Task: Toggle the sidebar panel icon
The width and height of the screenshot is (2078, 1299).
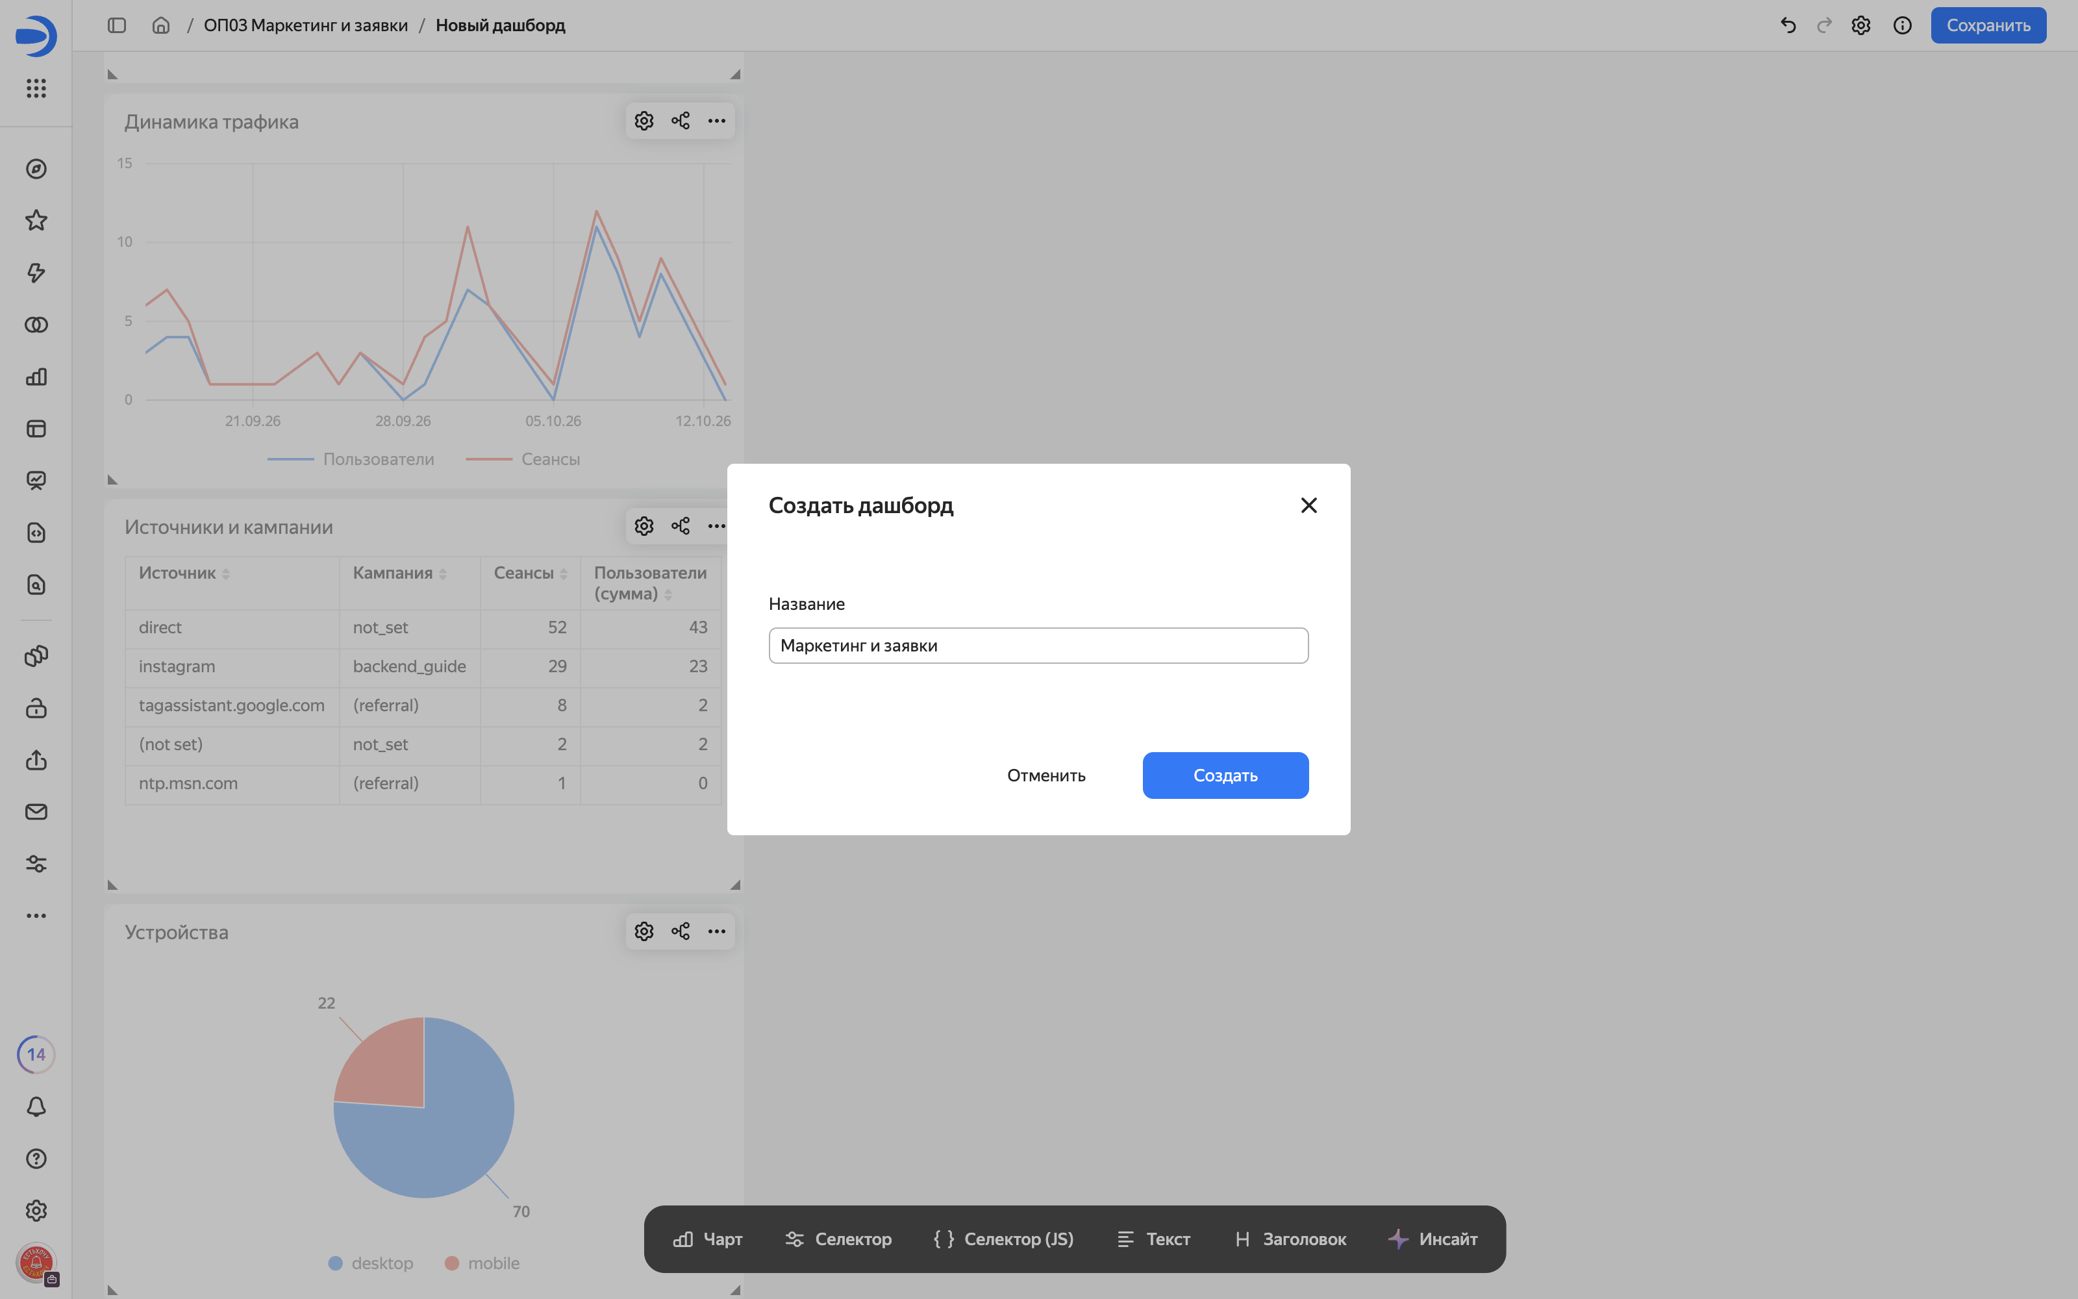Action: 117,25
